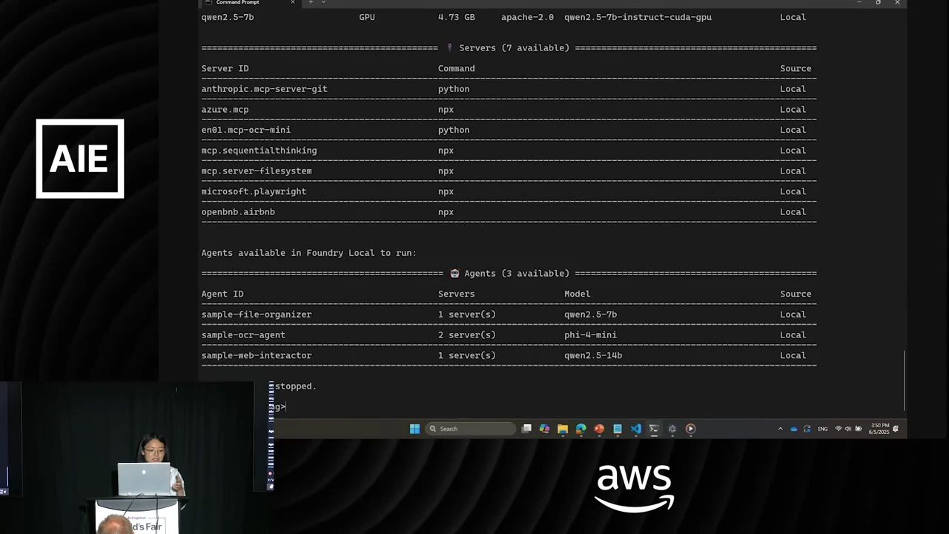Click 'Agents available in Foundry Local' line
This screenshot has width=949, height=534.
coord(308,253)
